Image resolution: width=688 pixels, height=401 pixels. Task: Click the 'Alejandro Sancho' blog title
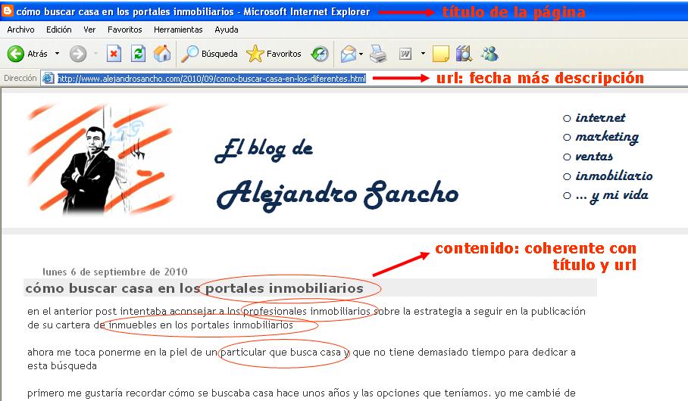337,194
